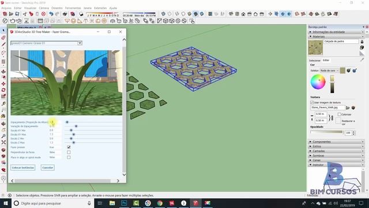This screenshot has width=369, height=208.
Task: Click the Open file folder icon
Action: click(x=11, y=14)
